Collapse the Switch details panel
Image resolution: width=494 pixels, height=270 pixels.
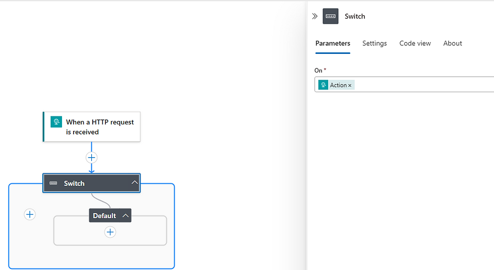click(315, 16)
